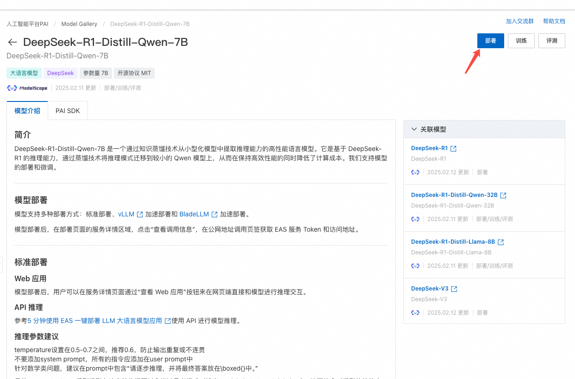This screenshot has height=379, width=575.
Task: Go to Model Gallery in the breadcrumb
Action: 79,24
